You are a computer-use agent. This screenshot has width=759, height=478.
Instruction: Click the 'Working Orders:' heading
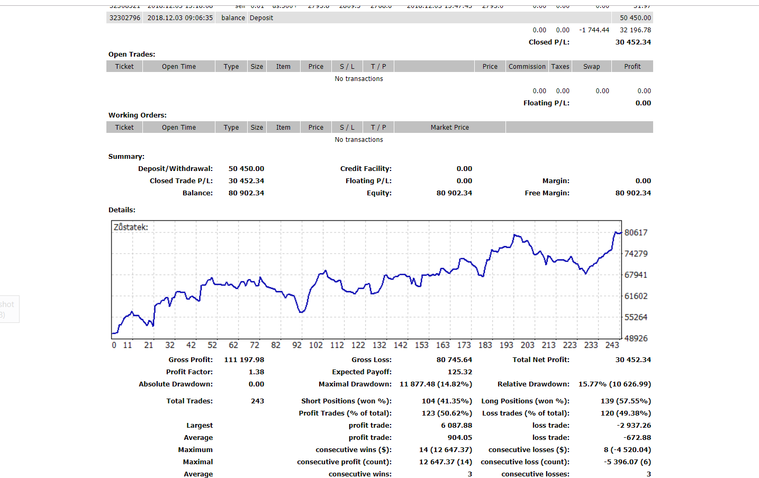tap(138, 115)
